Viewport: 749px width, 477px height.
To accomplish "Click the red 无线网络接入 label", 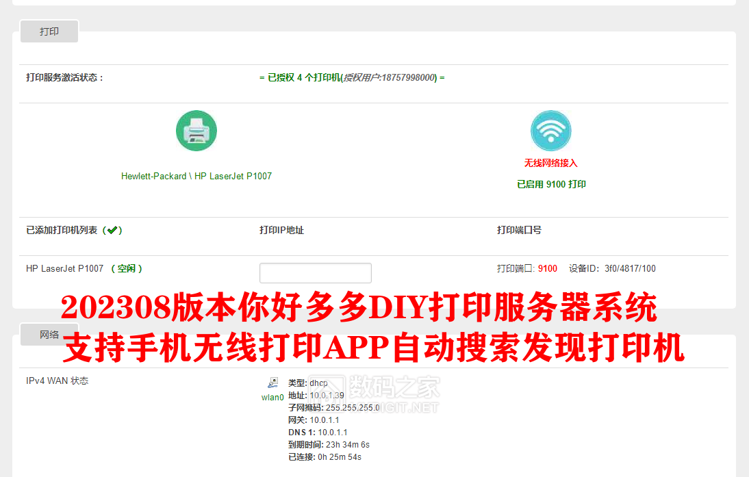I will tap(550, 164).
